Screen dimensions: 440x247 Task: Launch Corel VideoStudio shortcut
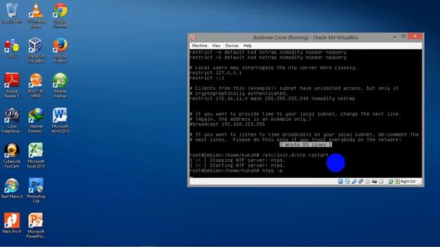(12, 121)
